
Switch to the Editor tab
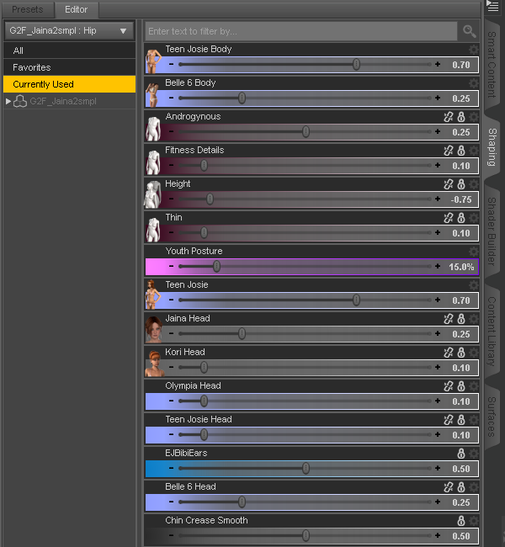pyautogui.click(x=76, y=9)
